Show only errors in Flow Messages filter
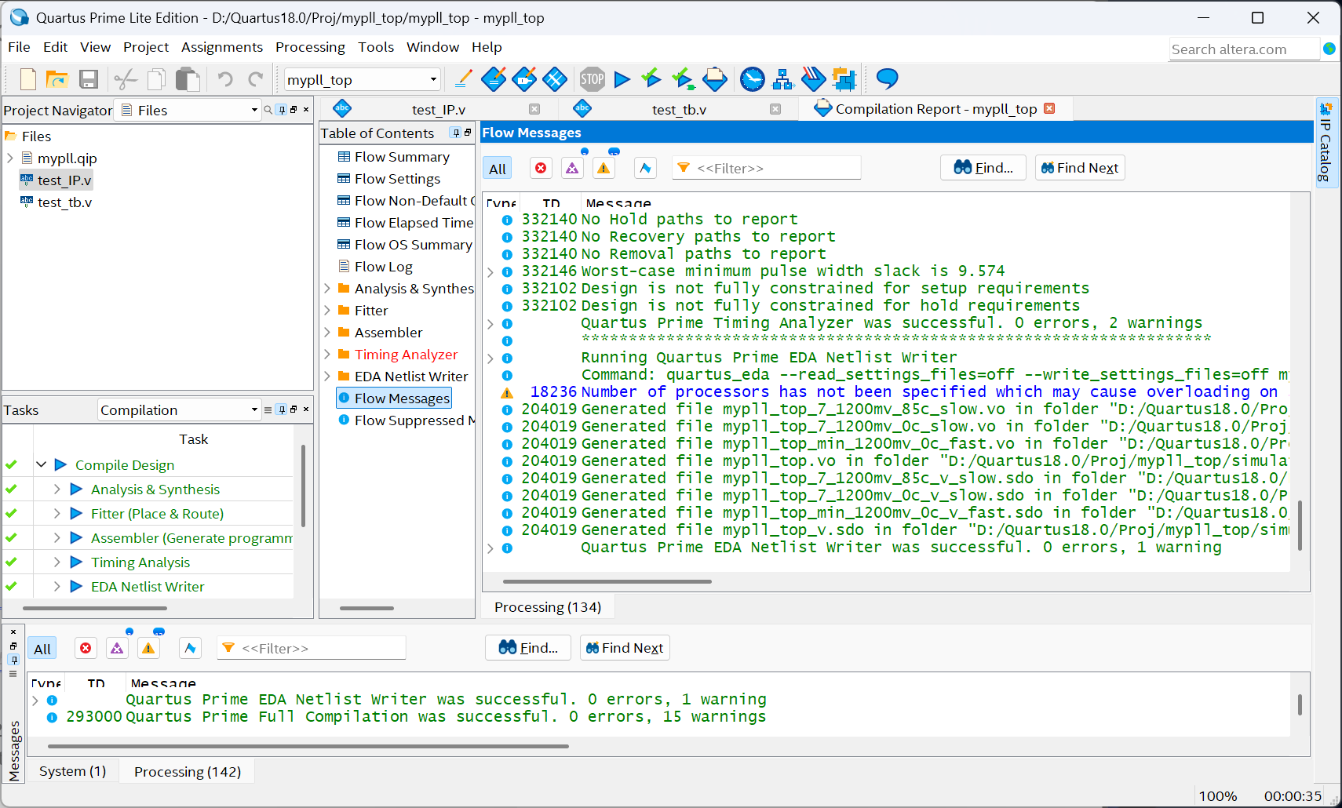 pos(541,168)
